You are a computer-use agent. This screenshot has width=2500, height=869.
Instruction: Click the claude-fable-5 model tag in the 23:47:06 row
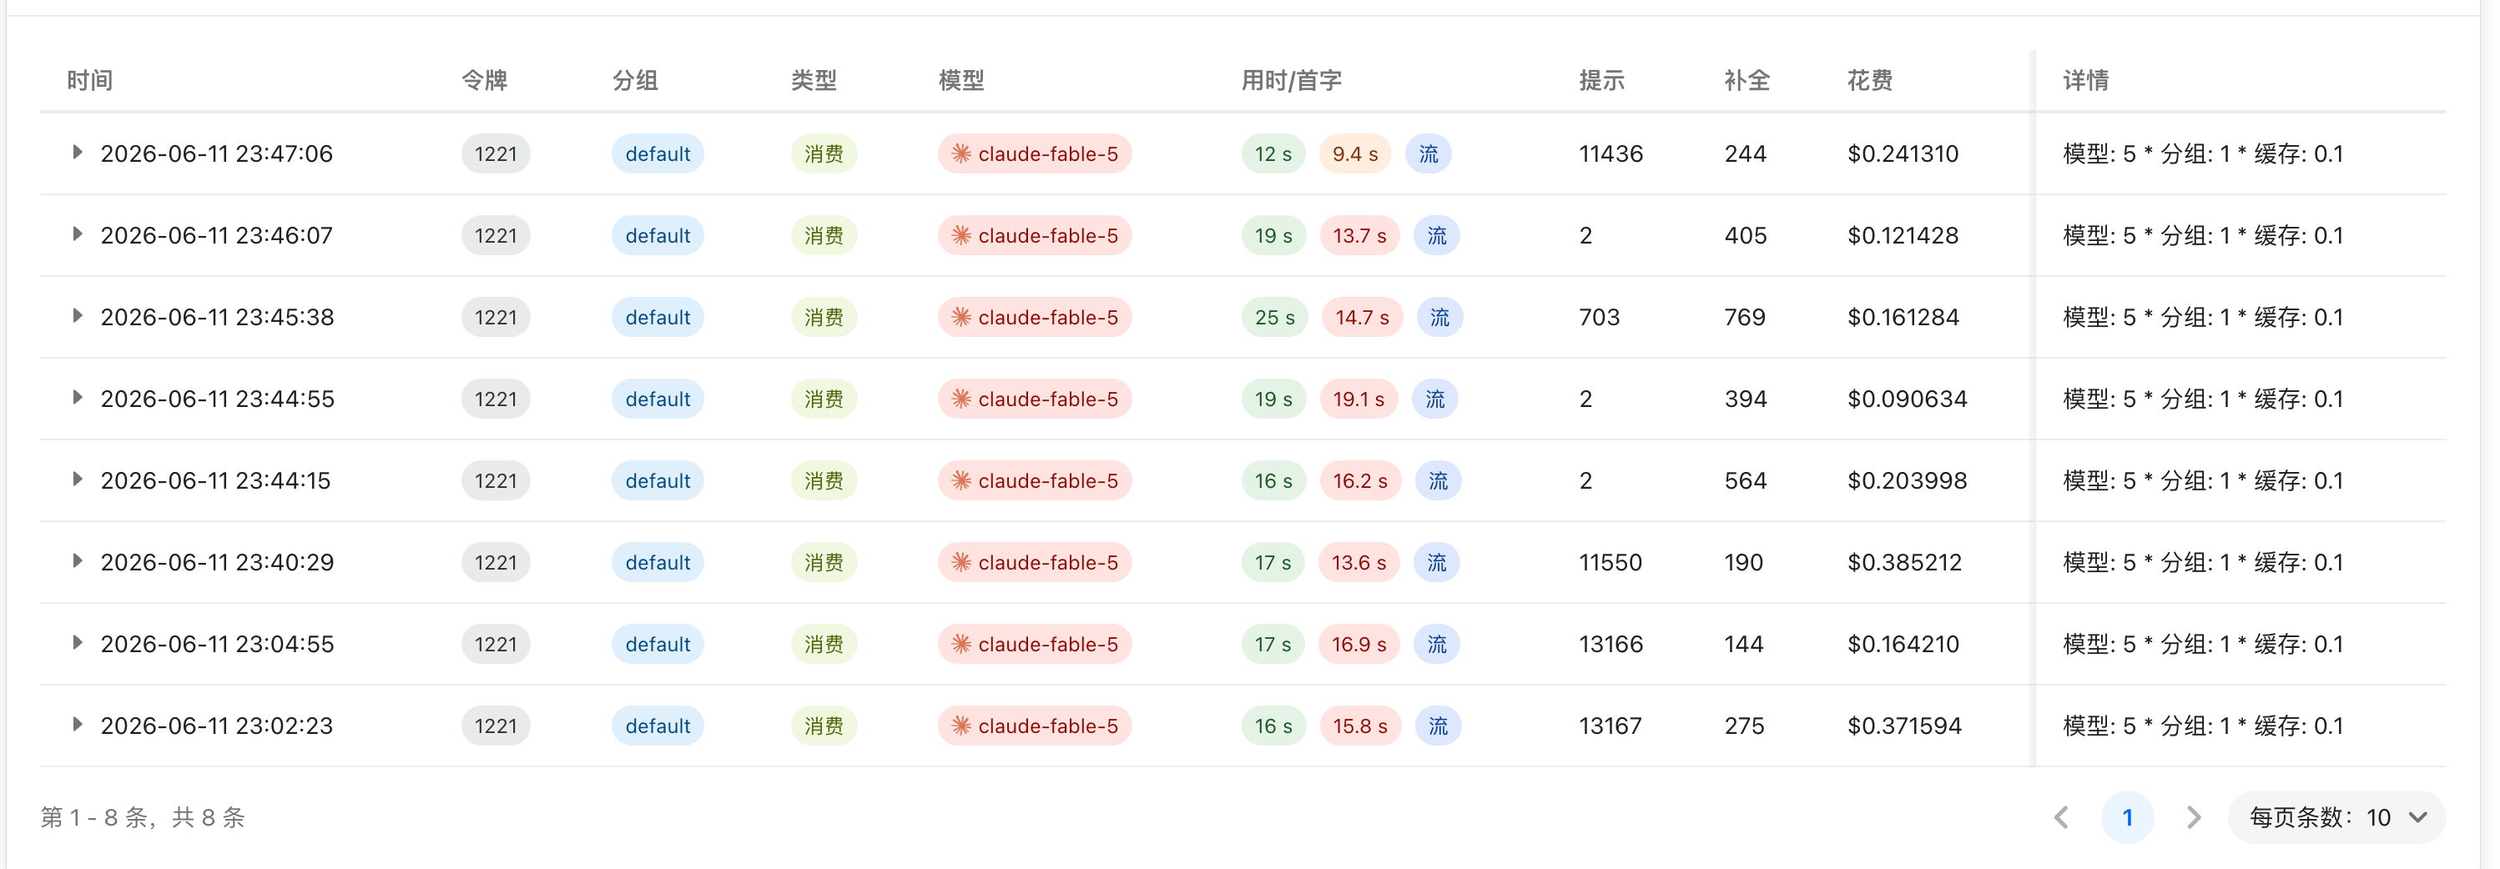coord(1035,153)
